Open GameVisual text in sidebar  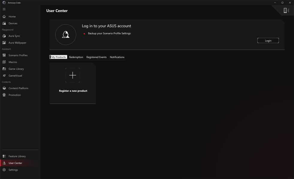pos(15,75)
